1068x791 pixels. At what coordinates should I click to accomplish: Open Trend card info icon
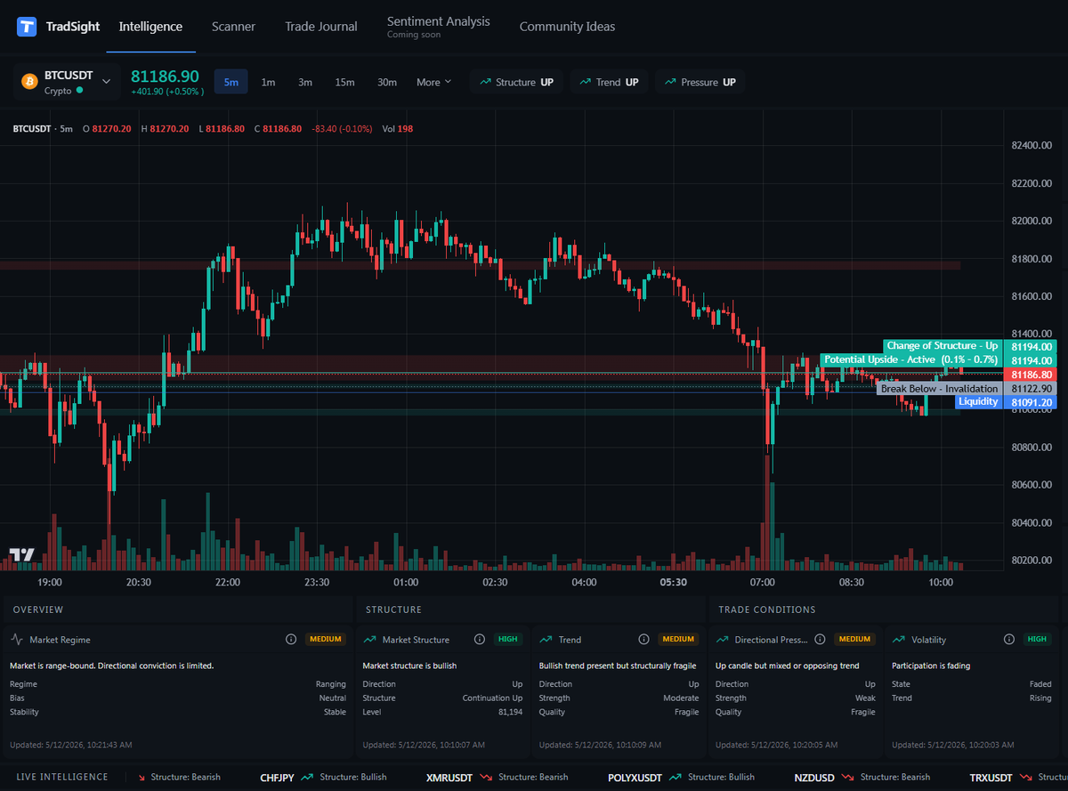tap(643, 639)
